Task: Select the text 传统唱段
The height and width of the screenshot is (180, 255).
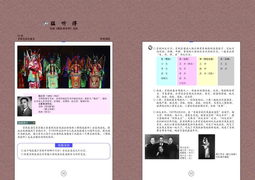Action: 105,39
